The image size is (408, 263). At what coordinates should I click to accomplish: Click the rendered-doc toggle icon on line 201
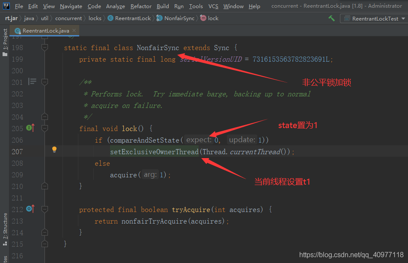pyautogui.click(x=32, y=81)
